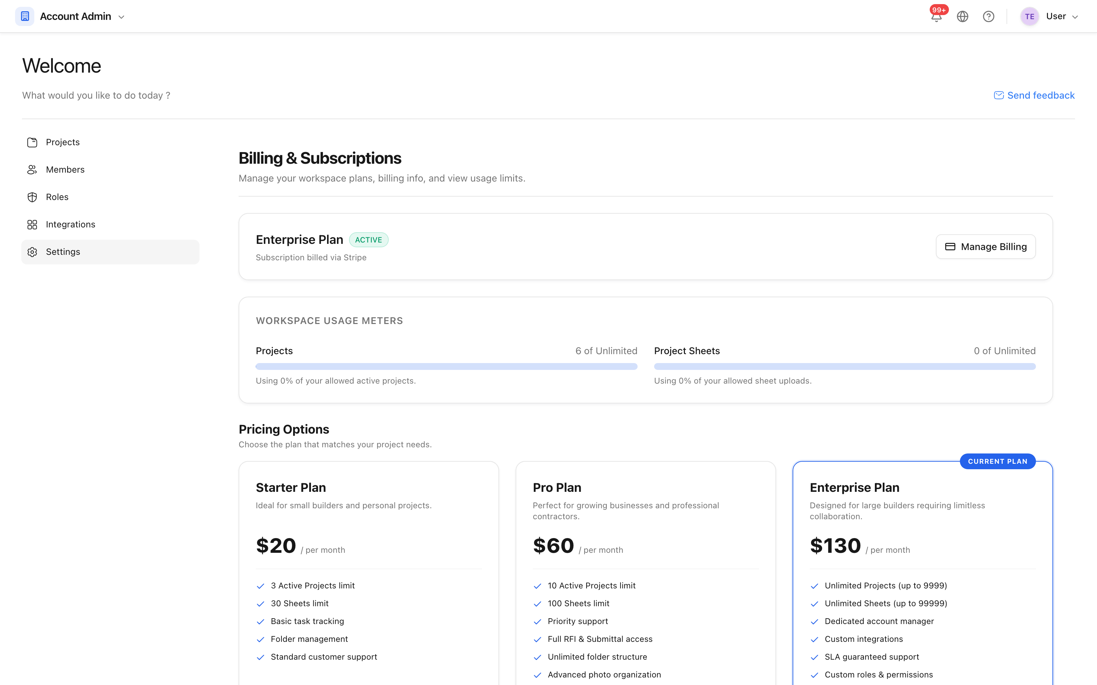
Task: Click checkmark beside Unlimited Projects (up to 9999)
Action: 814,586
